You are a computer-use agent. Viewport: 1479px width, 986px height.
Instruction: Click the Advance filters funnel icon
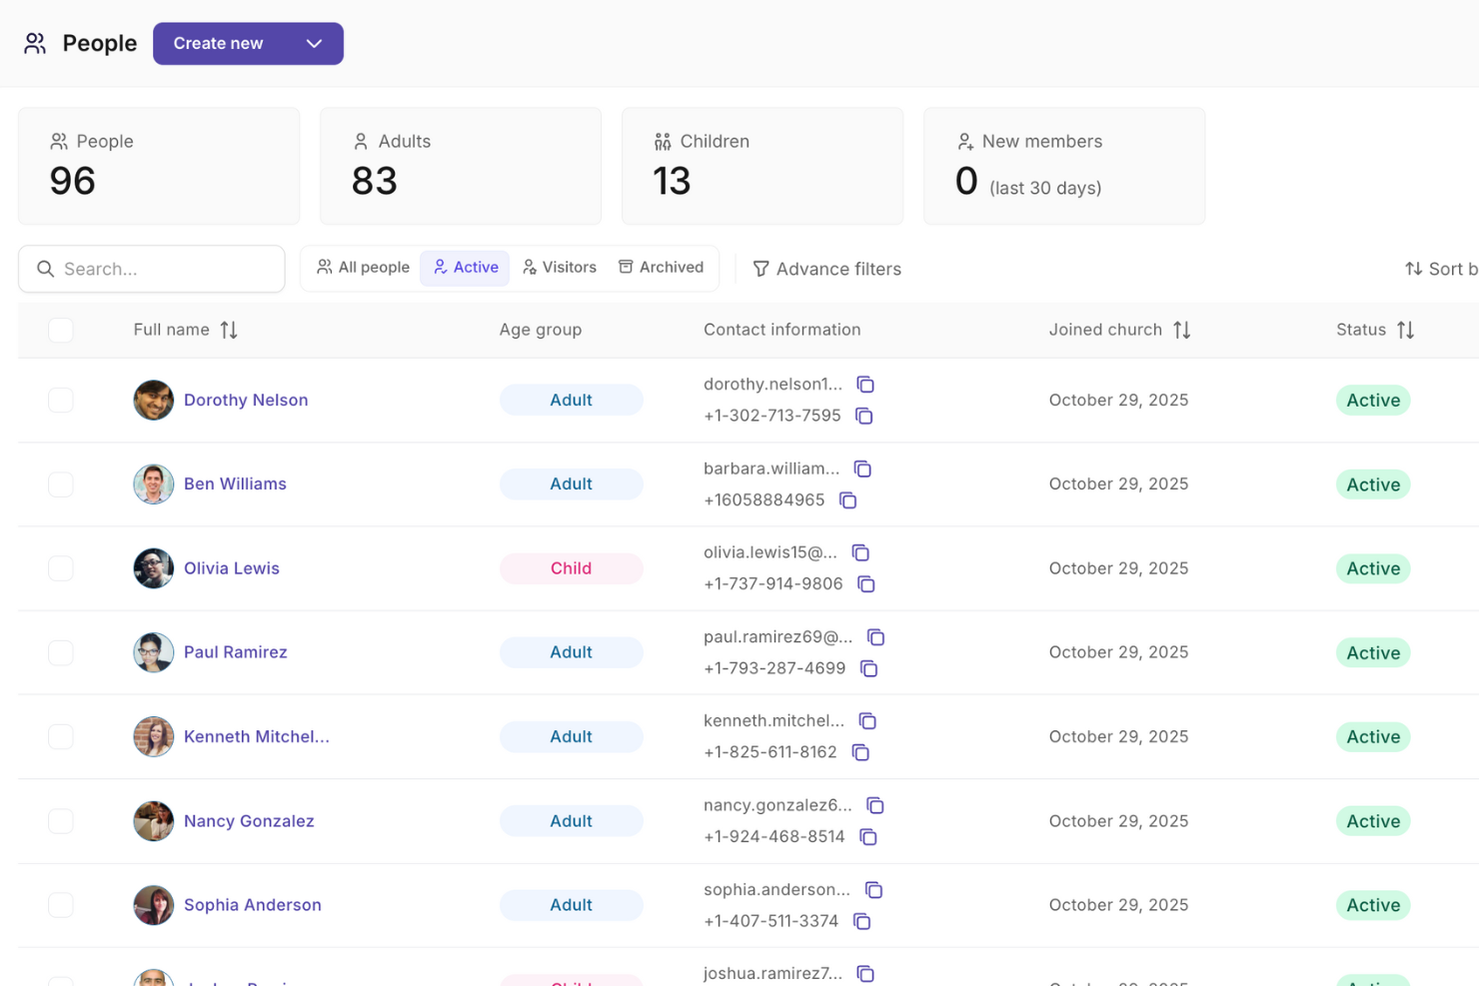(761, 269)
